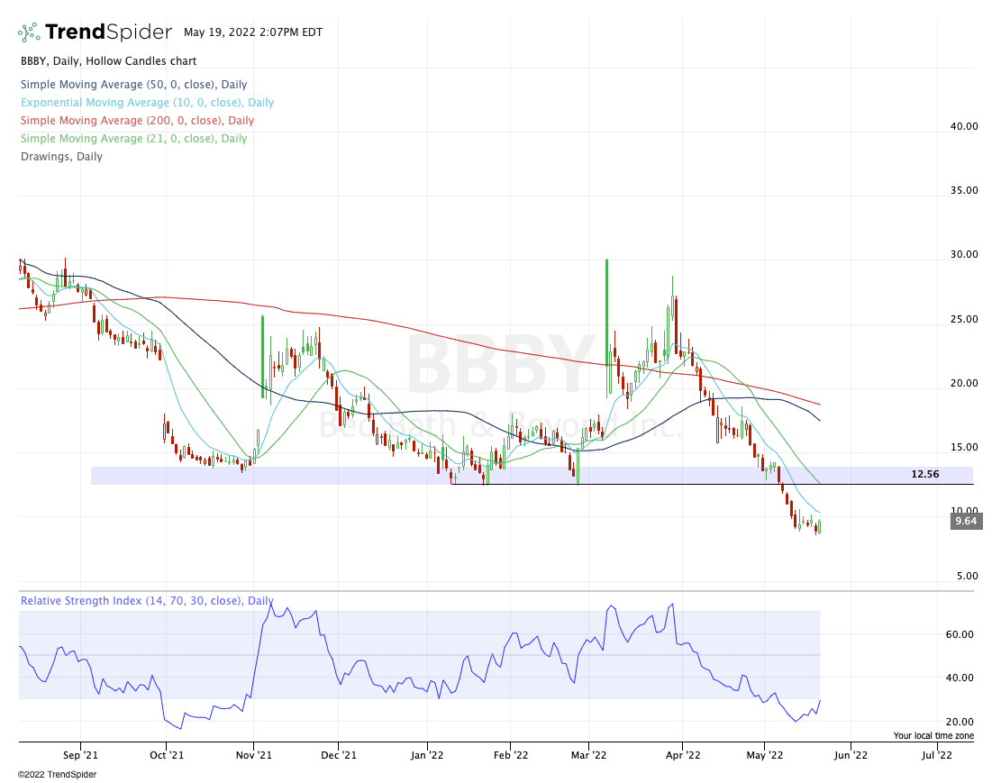Click the Simple Moving Average (21) legend entry
The width and height of the screenshot is (1001, 783).
[x=133, y=138]
